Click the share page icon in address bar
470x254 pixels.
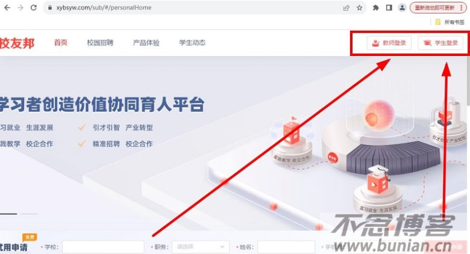(x=346, y=8)
